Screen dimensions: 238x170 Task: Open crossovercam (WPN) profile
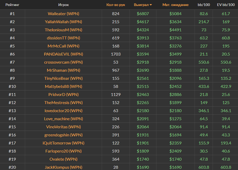point(63,62)
